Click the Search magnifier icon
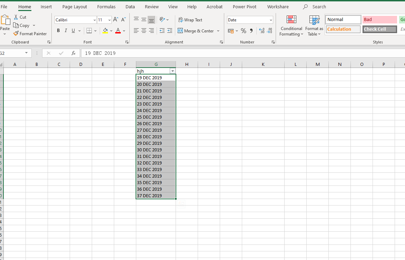The width and height of the screenshot is (405, 260). tap(305, 7)
